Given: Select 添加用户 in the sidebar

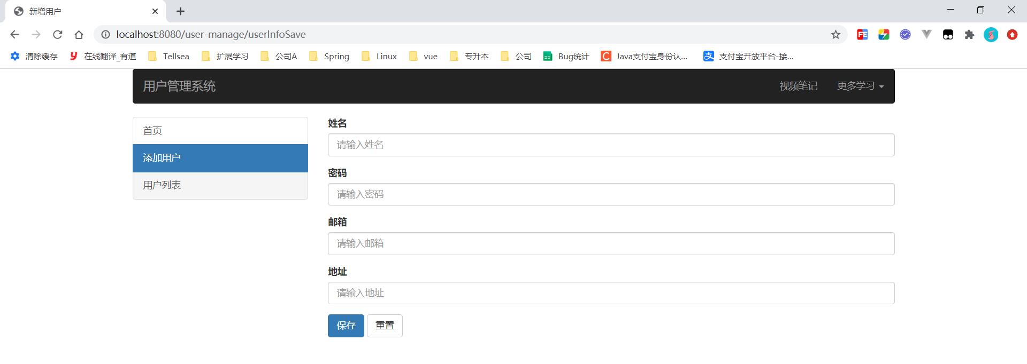Looking at the screenshot, I should point(220,158).
